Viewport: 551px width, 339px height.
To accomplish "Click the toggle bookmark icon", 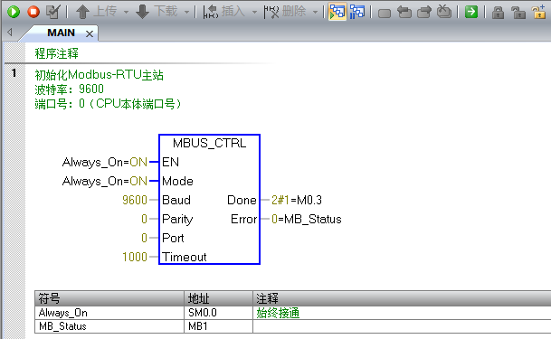I will pos(385,14).
